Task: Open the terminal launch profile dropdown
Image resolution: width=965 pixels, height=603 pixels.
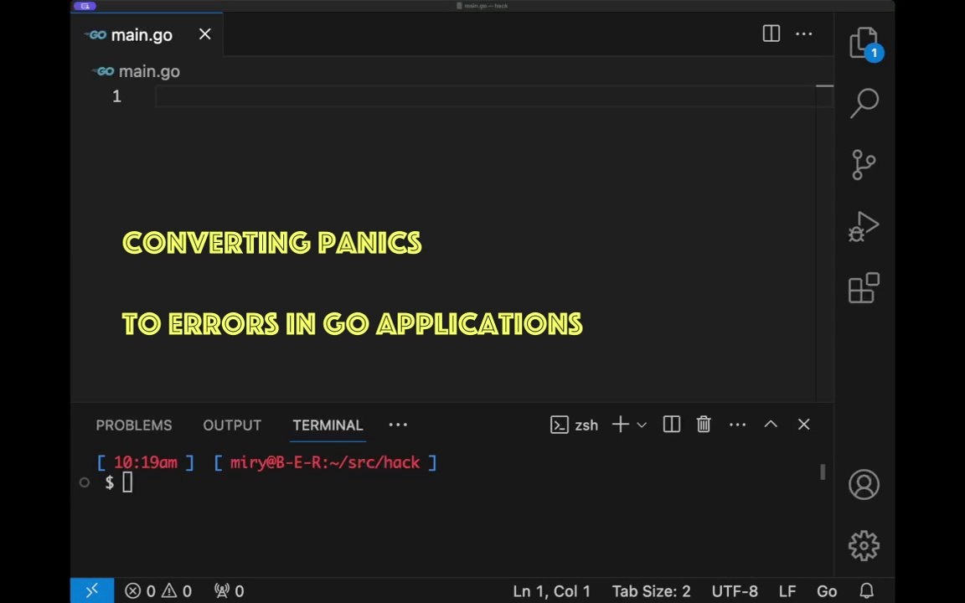Action: [x=642, y=425]
